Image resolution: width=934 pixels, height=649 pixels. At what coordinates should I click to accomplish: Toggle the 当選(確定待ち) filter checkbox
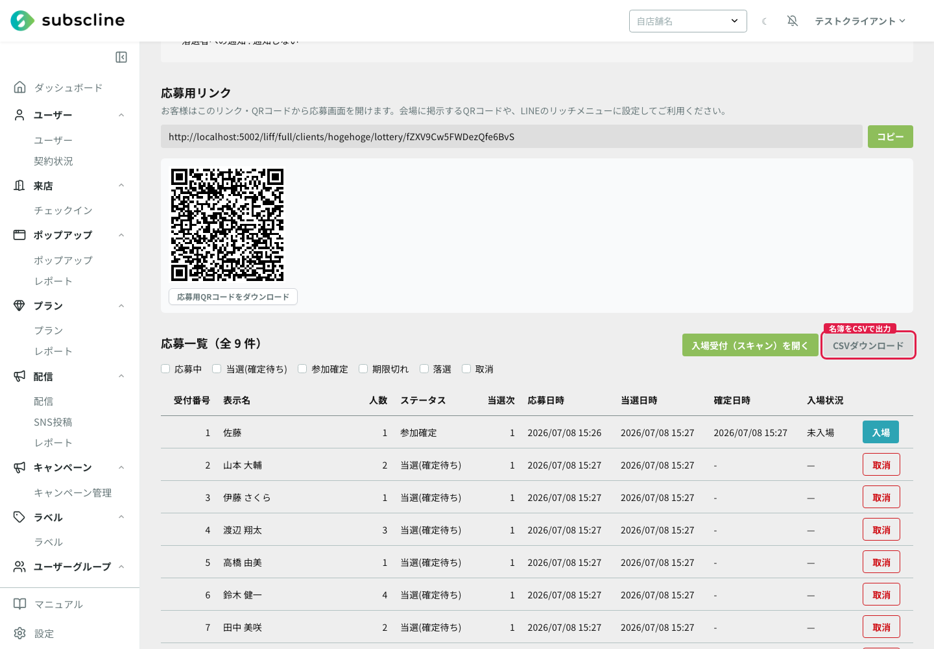(217, 369)
